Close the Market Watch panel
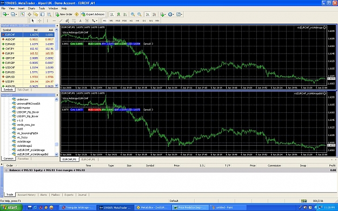Screen dimensions: 338x211 (57, 26)
